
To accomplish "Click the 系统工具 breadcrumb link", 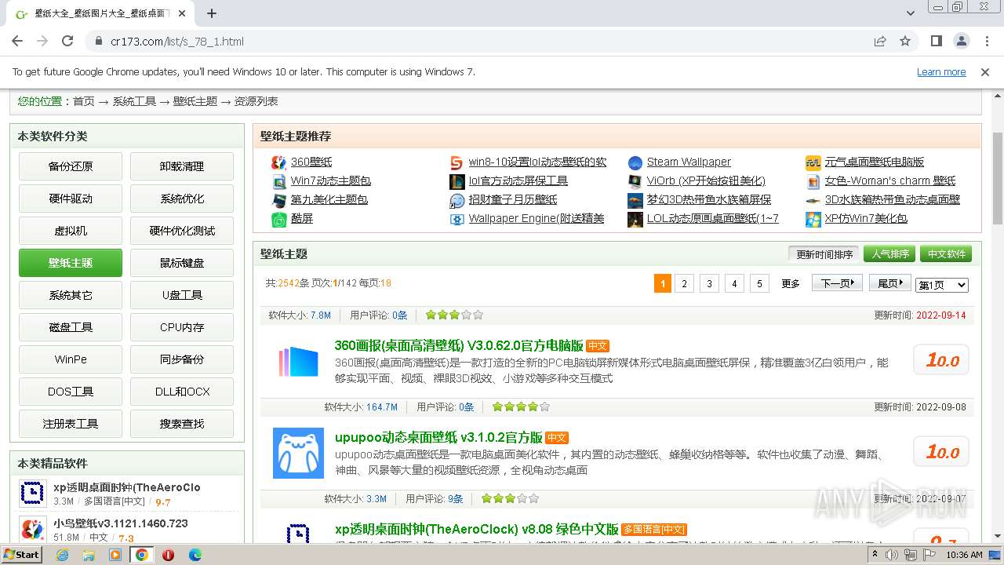I will pyautogui.click(x=134, y=101).
